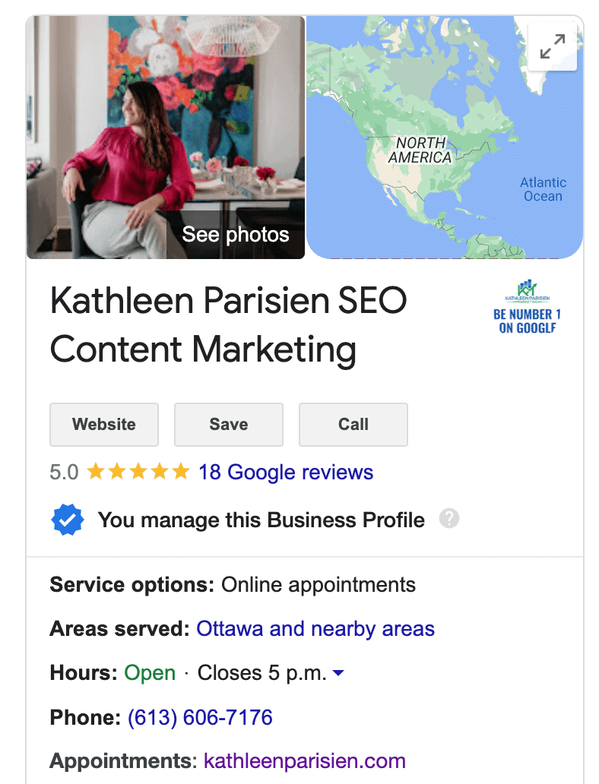Click See photos on business image

235,235
